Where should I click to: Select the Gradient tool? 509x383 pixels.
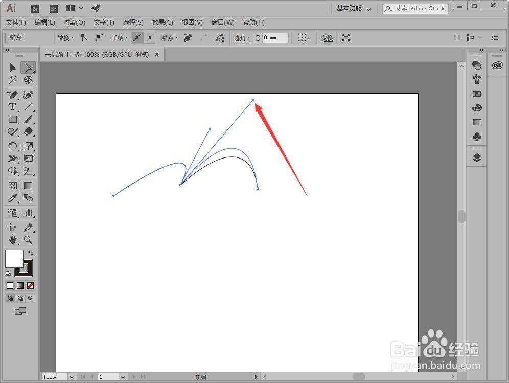click(28, 186)
